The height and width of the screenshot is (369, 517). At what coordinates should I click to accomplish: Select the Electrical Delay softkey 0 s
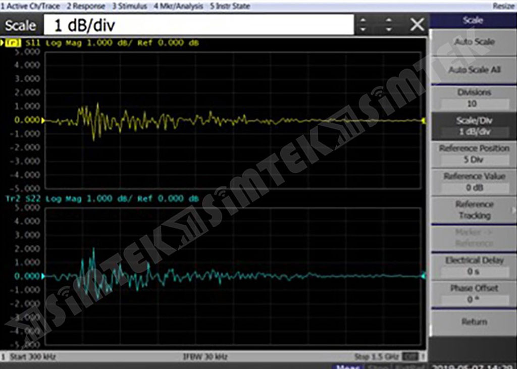click(x=474, y=266)
